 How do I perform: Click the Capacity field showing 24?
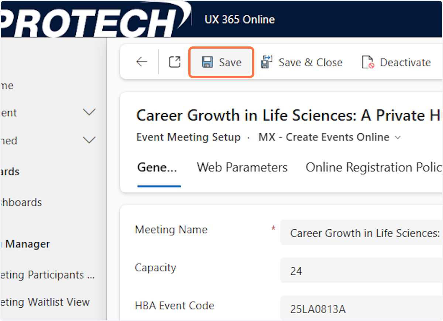pyautogui.click(x=362, y=271)
